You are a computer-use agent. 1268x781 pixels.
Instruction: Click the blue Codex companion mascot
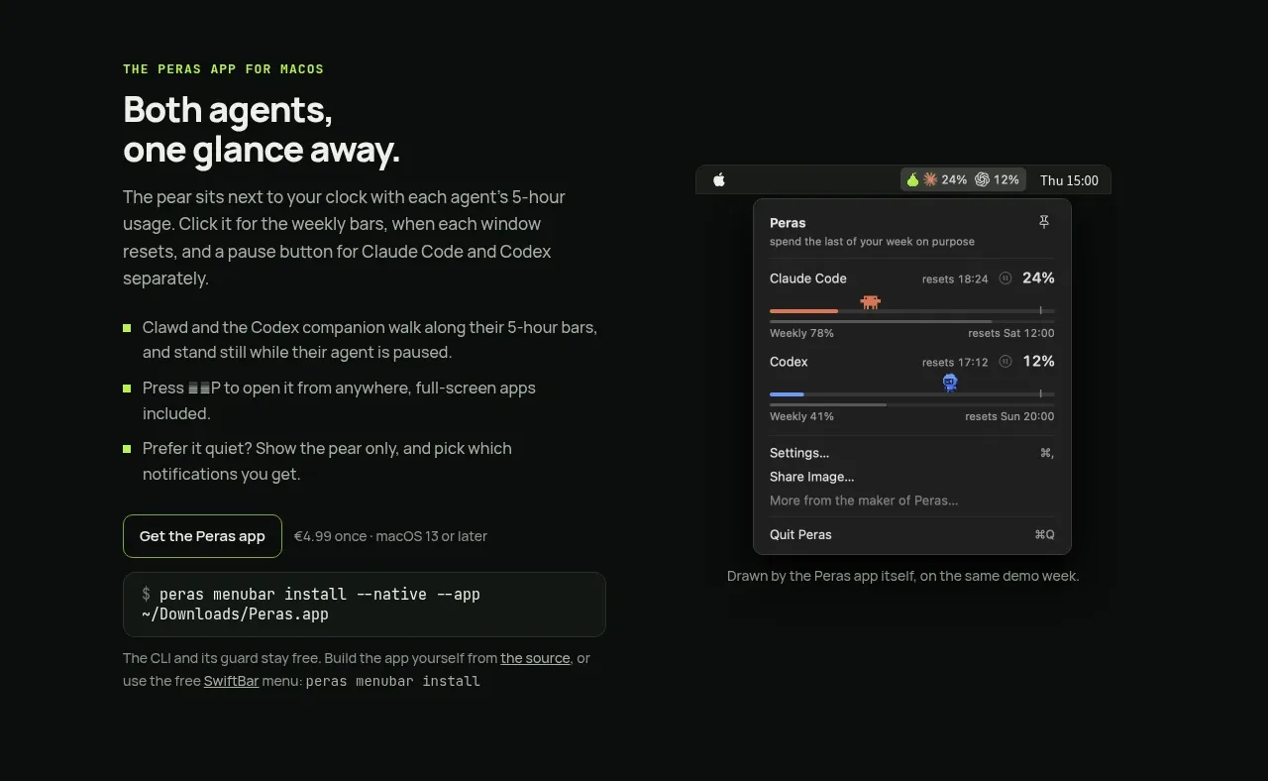pos(950,382)
